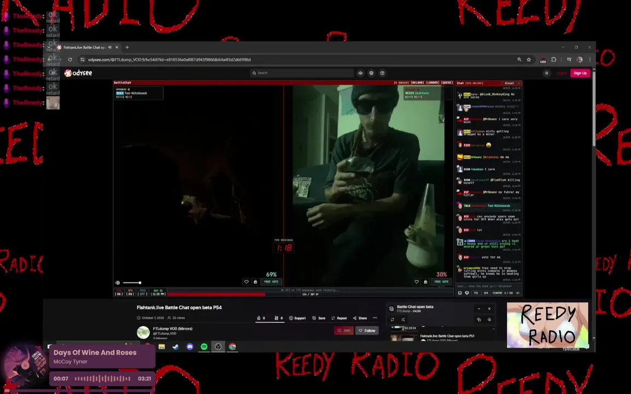Toggle the TTS ON switch below video
This screenshot has width=631, height=394.
point(119,292)
